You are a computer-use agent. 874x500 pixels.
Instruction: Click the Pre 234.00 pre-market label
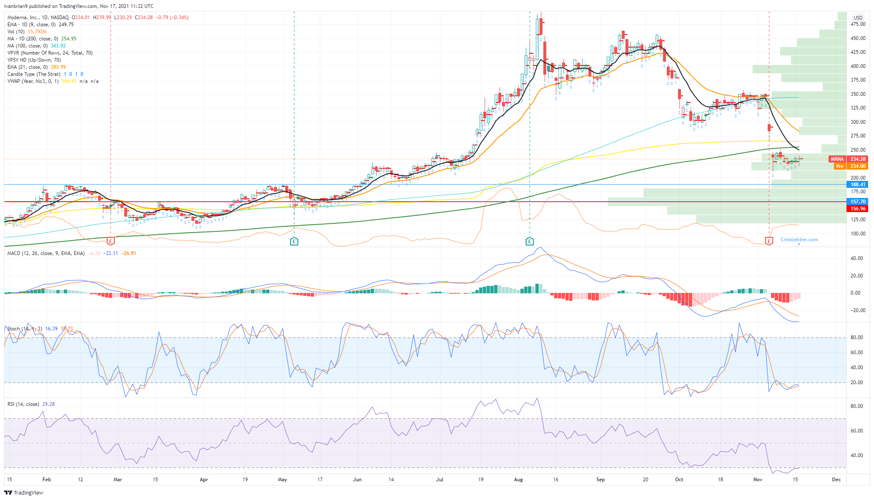tap(851, 166)
